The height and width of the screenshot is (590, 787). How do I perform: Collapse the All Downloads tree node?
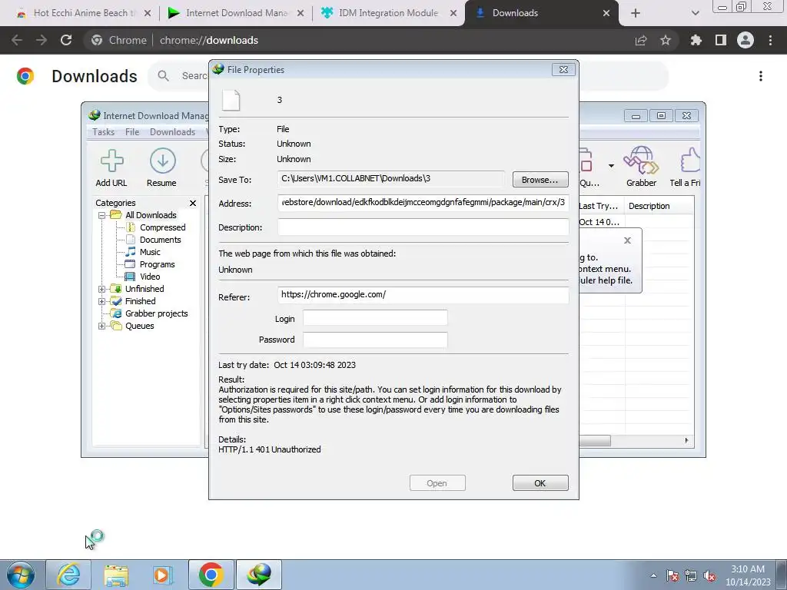click(102, 215)
